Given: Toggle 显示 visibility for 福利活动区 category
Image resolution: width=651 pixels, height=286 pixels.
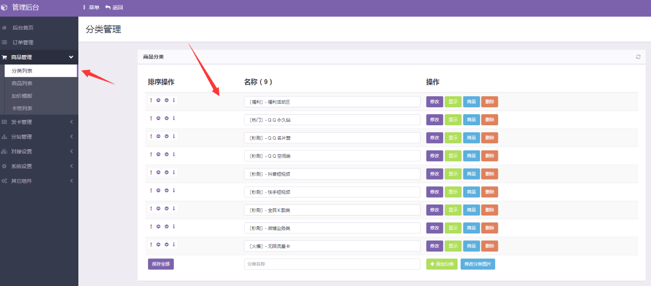Looking at the screenshot, I should point(453,102).
